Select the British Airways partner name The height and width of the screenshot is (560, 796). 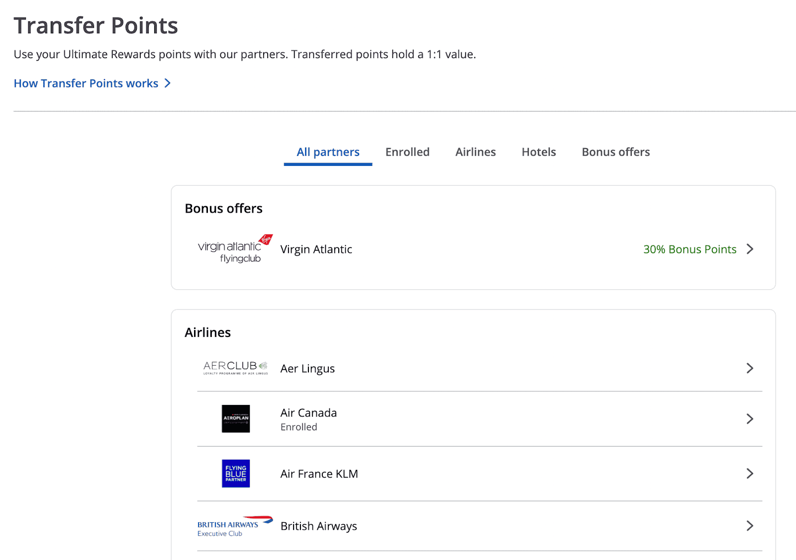[319, 526]
